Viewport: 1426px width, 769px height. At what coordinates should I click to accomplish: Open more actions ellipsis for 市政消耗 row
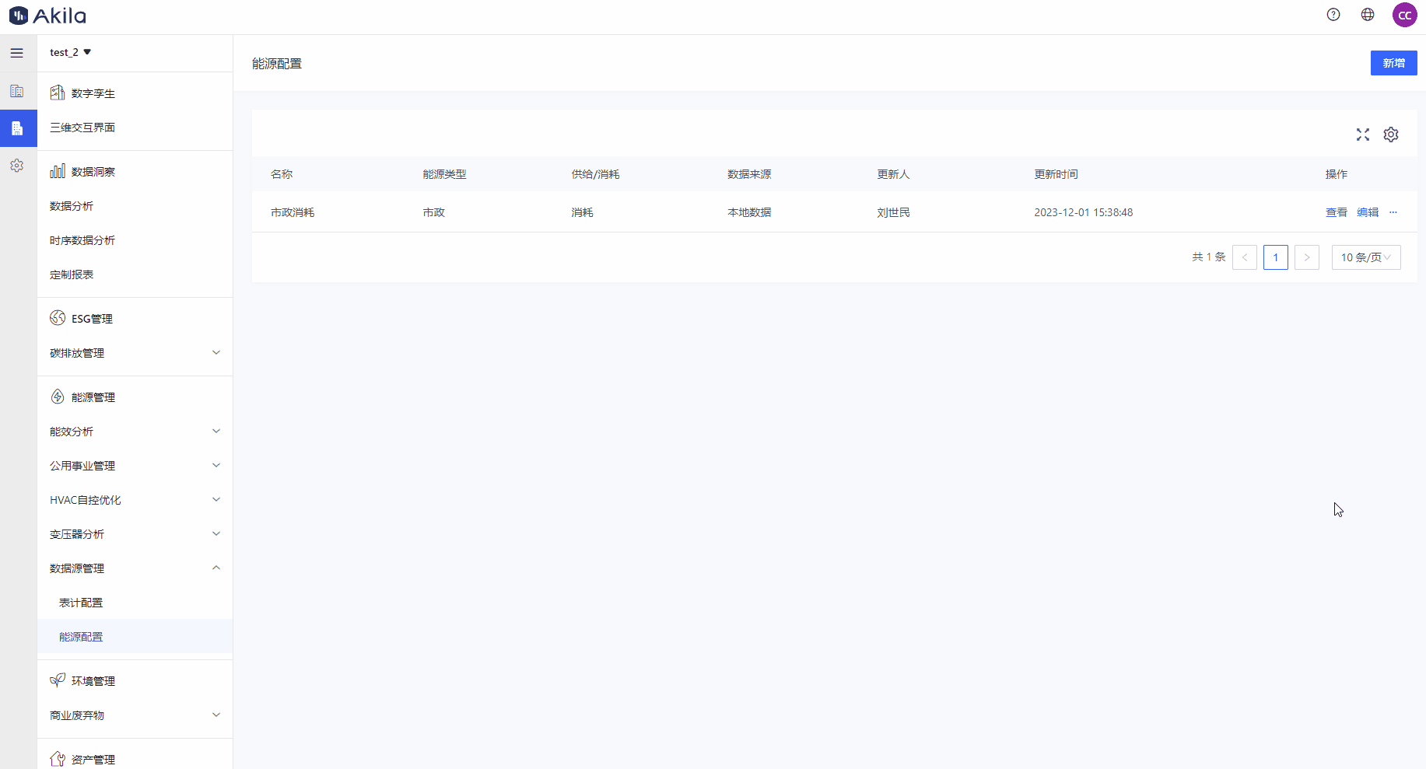pos(1393,212)
